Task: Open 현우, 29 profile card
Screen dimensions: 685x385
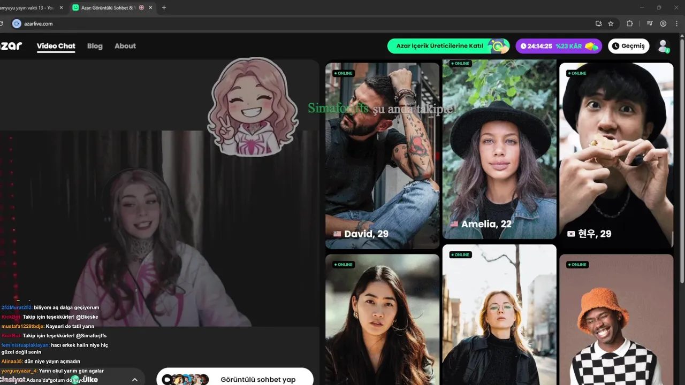Action: coord(616,156)
